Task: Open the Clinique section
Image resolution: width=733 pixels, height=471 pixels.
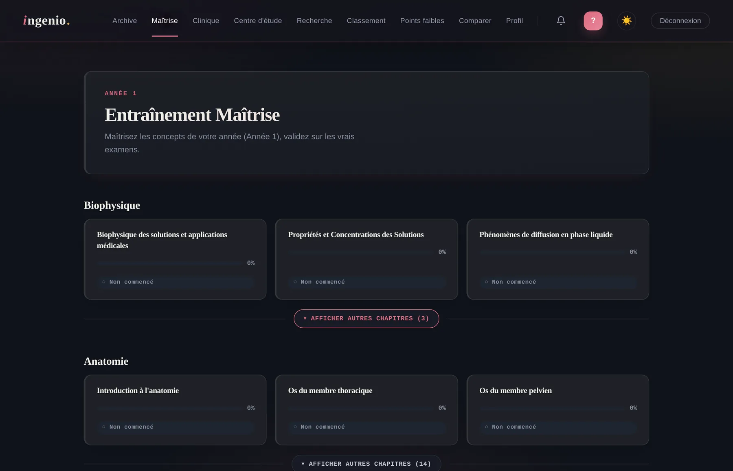Action: tap(206, 21)
